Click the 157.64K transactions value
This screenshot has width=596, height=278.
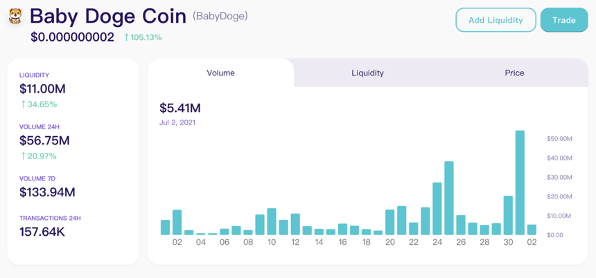(x=42, y=232)
